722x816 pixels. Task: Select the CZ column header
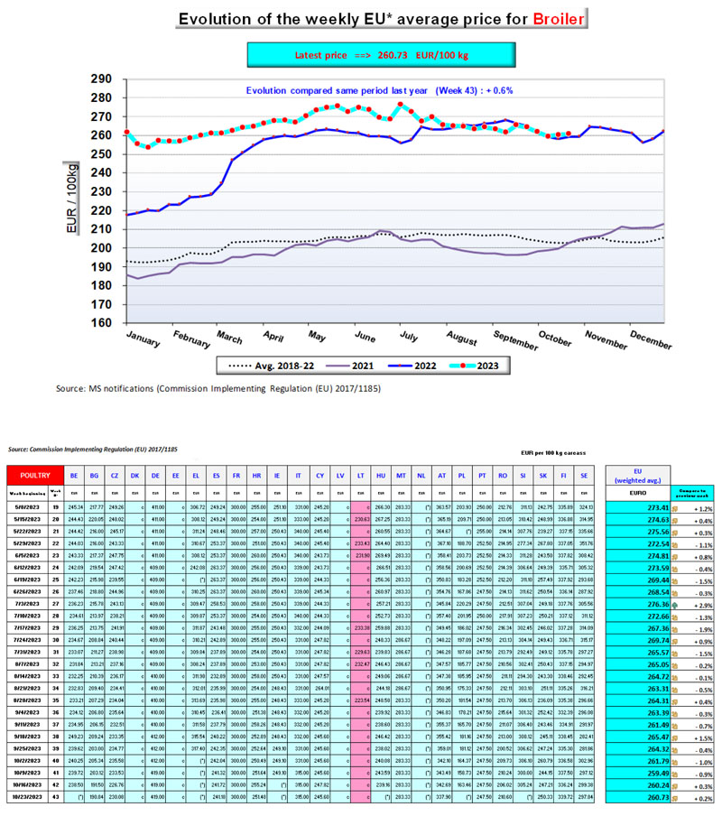coord(115,475)
